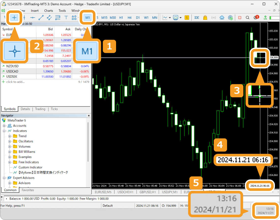This screenshot has height=220, width=280.
Task: Open the Charts menu
Action: [x=49, y=10]
